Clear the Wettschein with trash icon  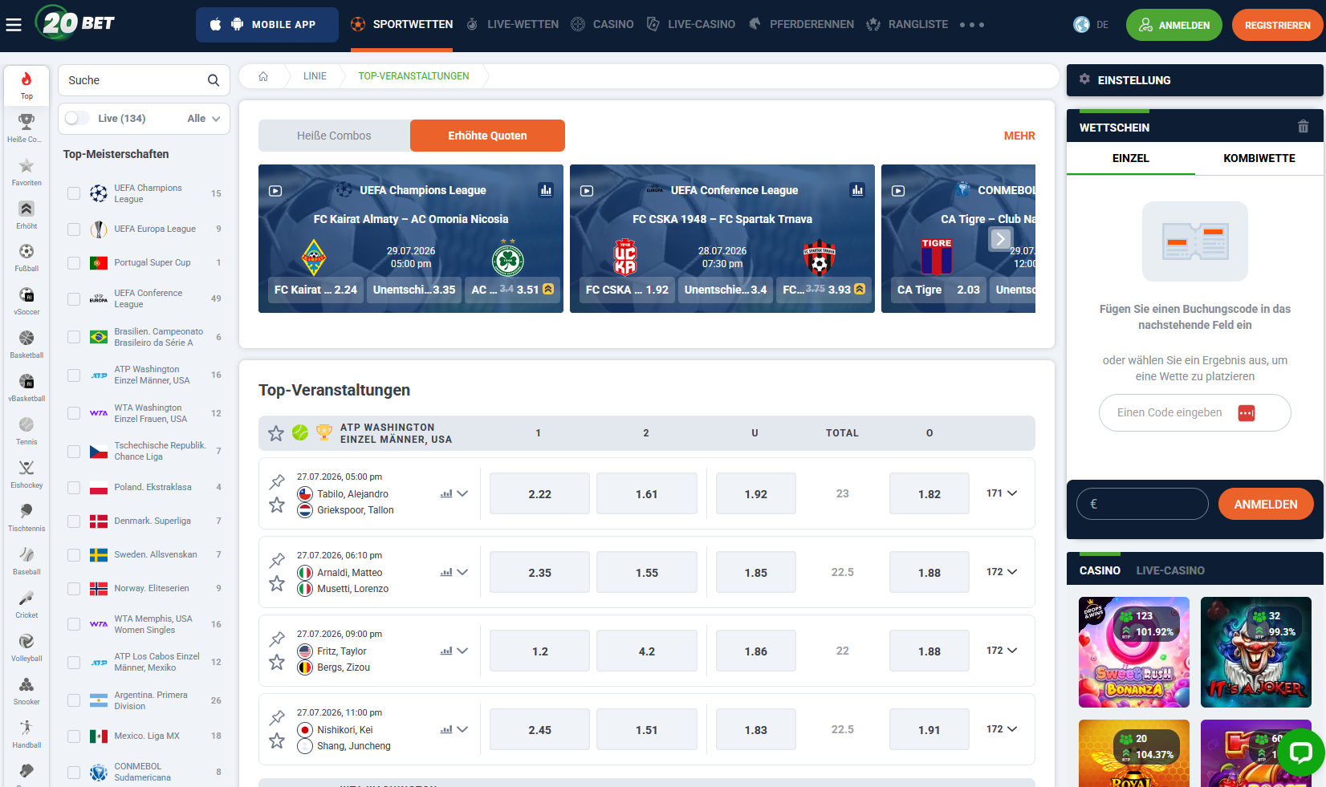click(1303, 127)
